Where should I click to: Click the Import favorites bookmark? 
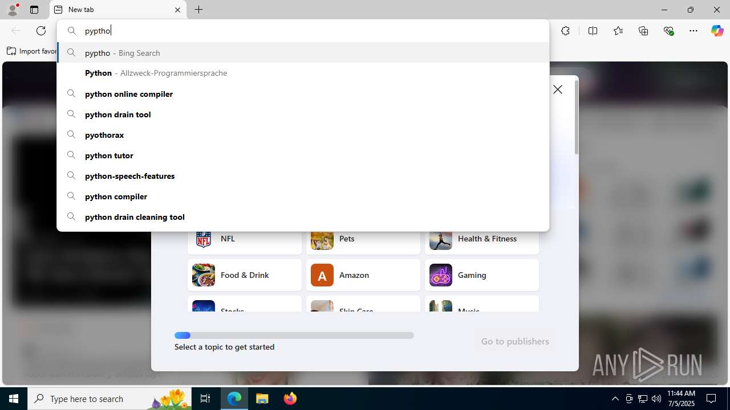click(x=31, y=51)
